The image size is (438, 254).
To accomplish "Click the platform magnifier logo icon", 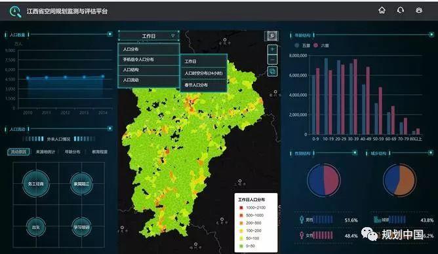I will [15, 11].
